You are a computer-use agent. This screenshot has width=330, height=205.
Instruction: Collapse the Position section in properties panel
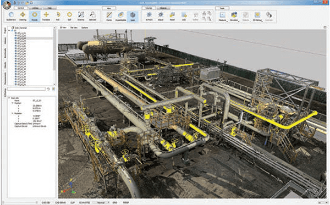pyautogui.click(x=13, y=103)
